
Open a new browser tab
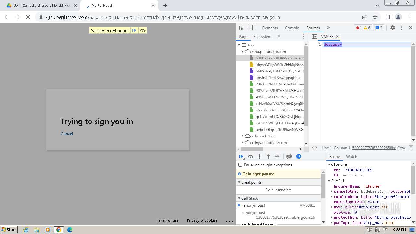[x=165, y=6]
